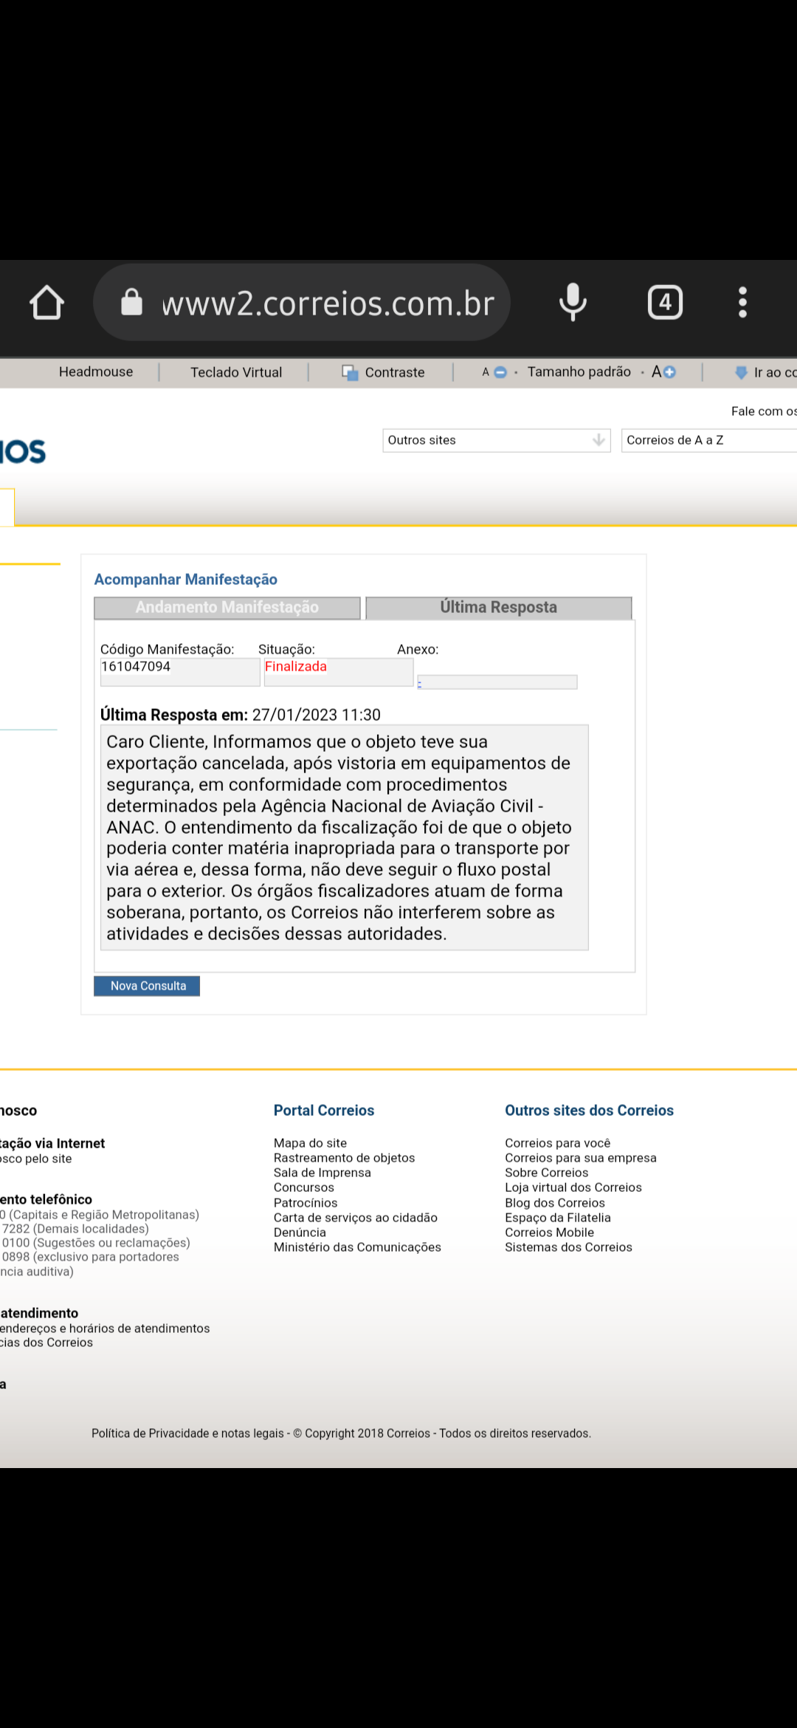Click the Fale com os Correios link
The width and height of the screenshot is (797, 1728).
pos(764,411)
